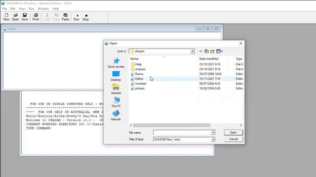Viewport: 316px width, 177px height.
Task: Click the Up One Level folder icon
Action: pos(206,51)
